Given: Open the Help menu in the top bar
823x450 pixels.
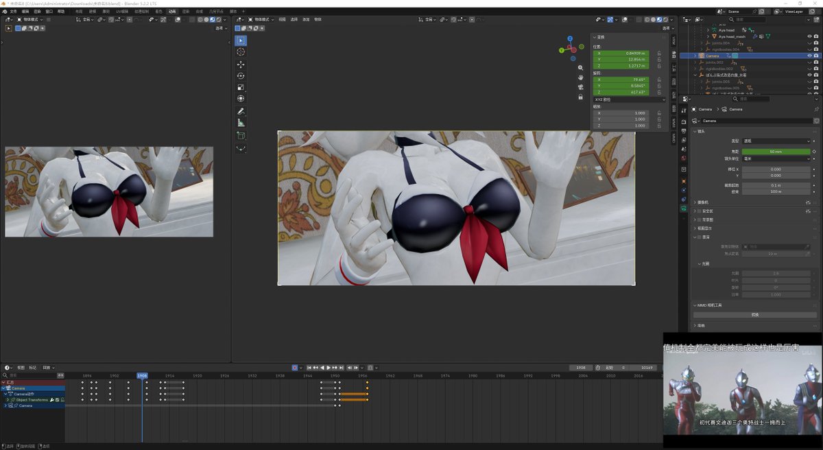Looking at the screenshot, I should tap(61, 12).
